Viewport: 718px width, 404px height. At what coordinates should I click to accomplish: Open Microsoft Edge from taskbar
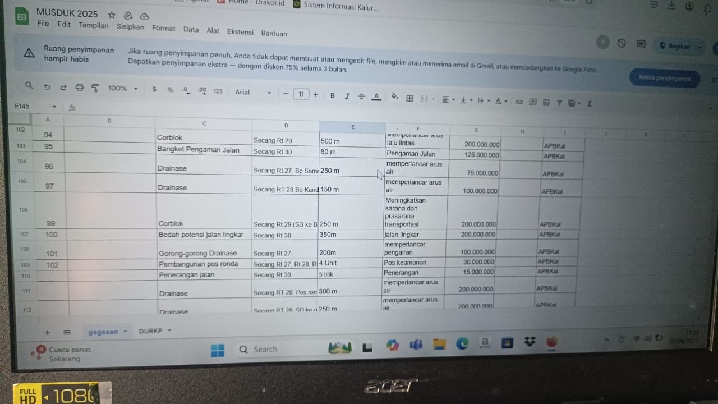(x=462, y=343)
